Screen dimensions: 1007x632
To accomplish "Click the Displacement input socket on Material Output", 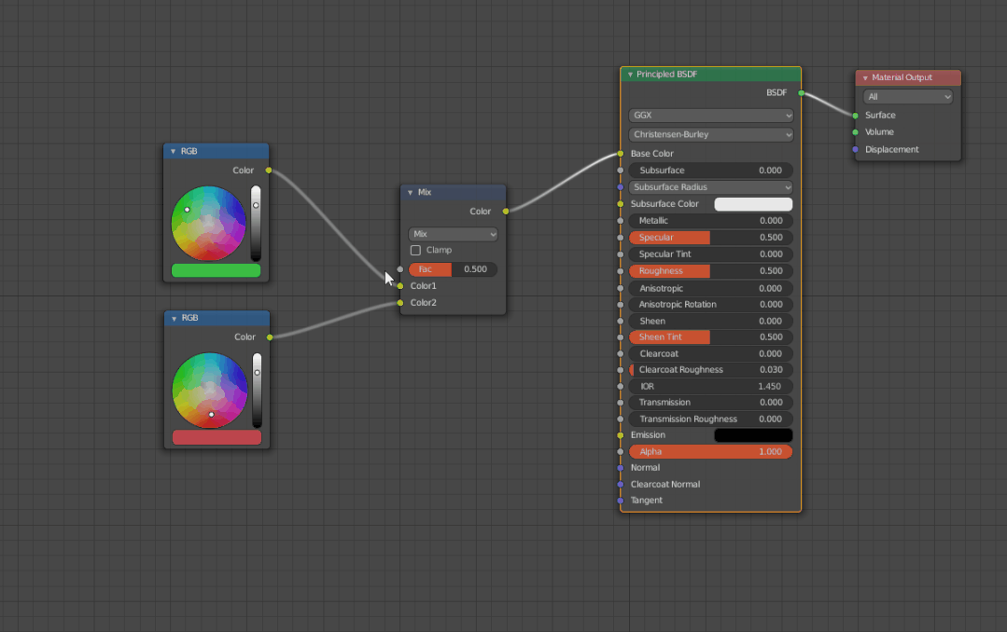I will (x=856, y=149).
